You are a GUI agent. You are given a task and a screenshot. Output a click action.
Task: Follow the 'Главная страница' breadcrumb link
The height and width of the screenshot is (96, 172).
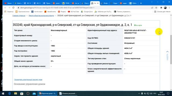pos(19,15)
